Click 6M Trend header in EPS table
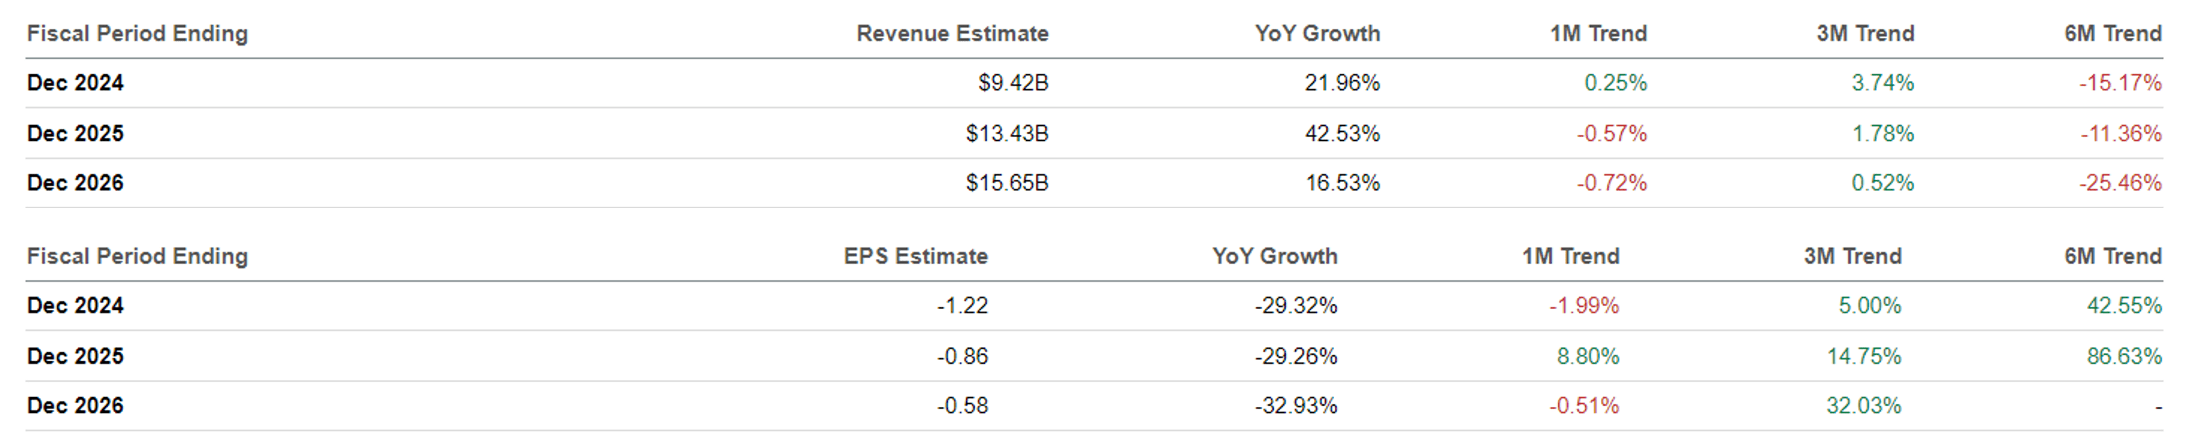Image resolution: width=2186 pixels, height=435 pixels. [x=2112, y=256]
